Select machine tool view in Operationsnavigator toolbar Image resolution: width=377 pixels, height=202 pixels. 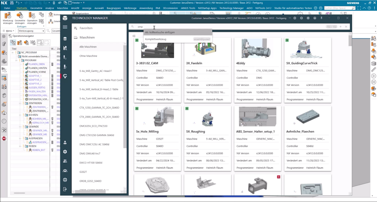19,43
